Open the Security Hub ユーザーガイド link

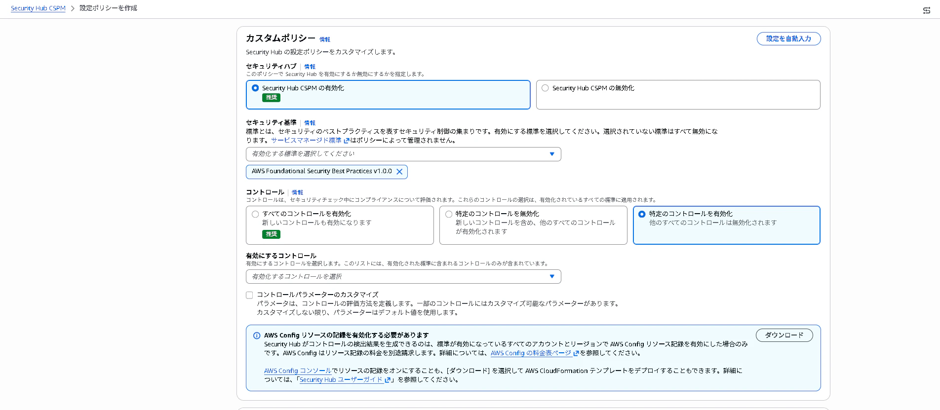pyautogui.click(x=341, y=379)
